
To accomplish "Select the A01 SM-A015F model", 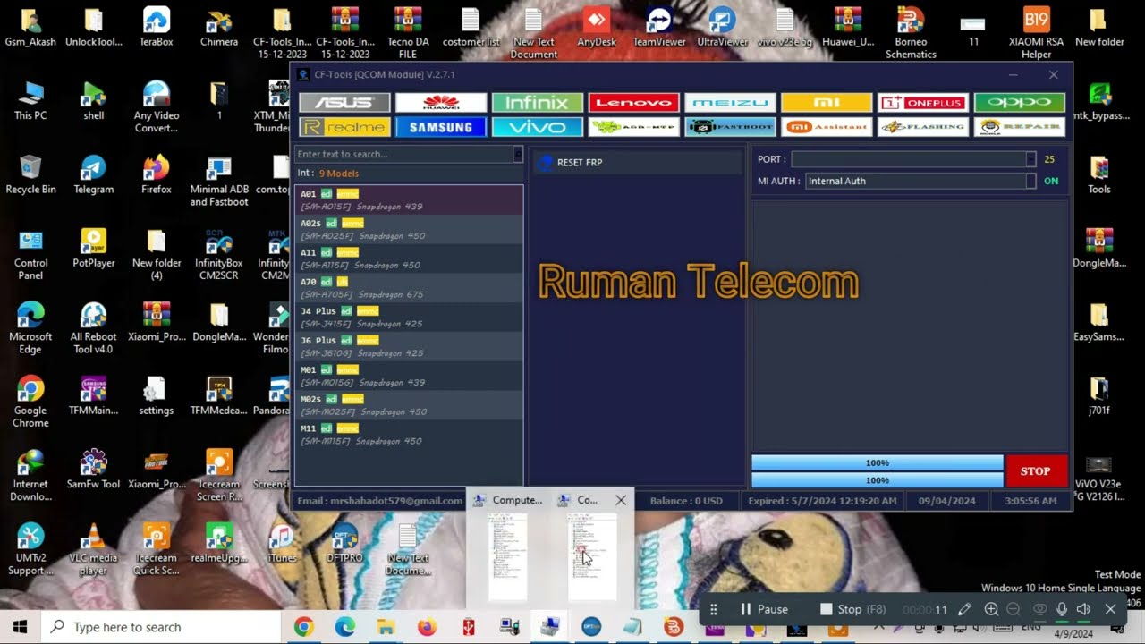I will (x=409, y=199).
